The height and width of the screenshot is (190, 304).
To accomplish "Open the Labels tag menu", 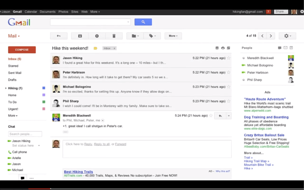I will point(152,36).
